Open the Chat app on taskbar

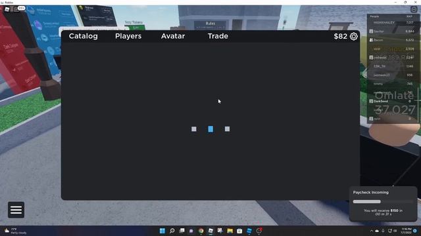(x=191, y=231)
